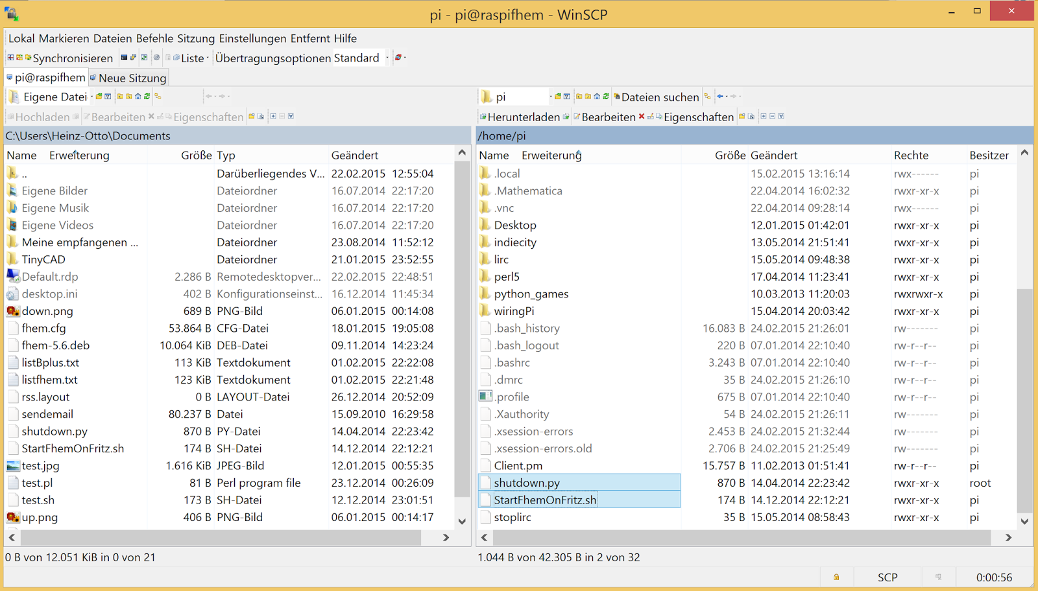Open the Einstellungen menu
This screenshot has width=1038, height=591.
[252, 38]
